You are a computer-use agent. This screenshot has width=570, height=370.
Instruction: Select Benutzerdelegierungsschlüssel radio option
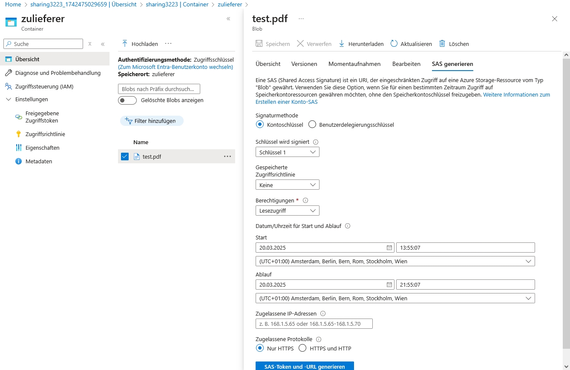tap(312, 125)
